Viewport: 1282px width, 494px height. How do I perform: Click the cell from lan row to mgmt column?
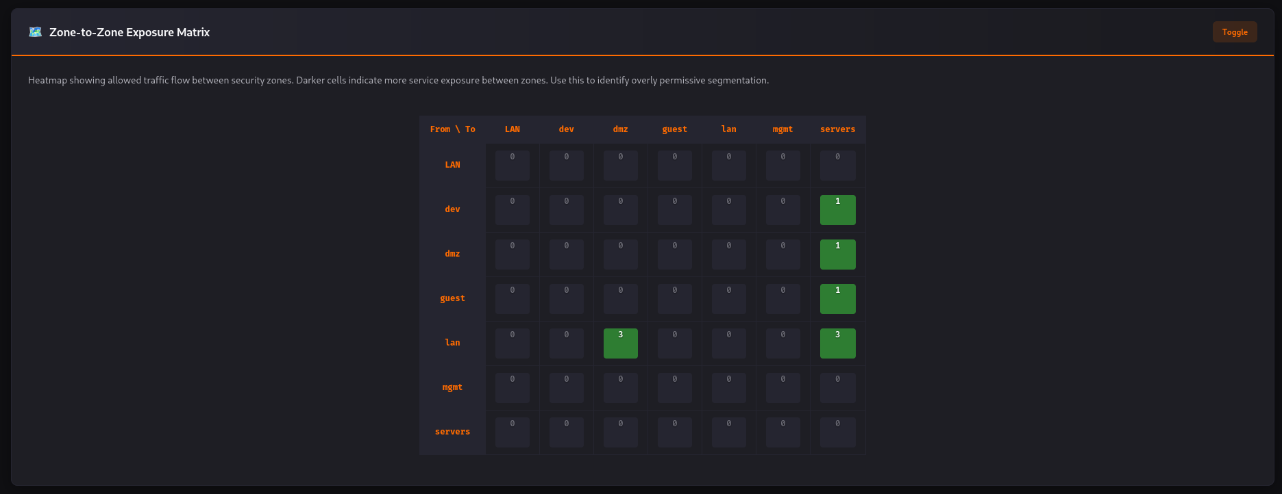783,343
